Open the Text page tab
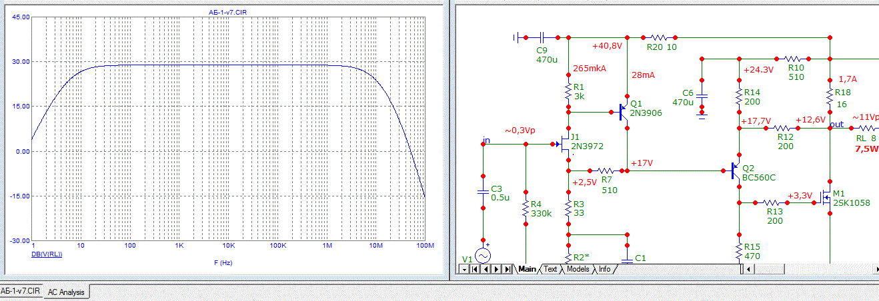The height and width of the screenshot is (301, 879). pyautogui.click(x=550, y=269)
